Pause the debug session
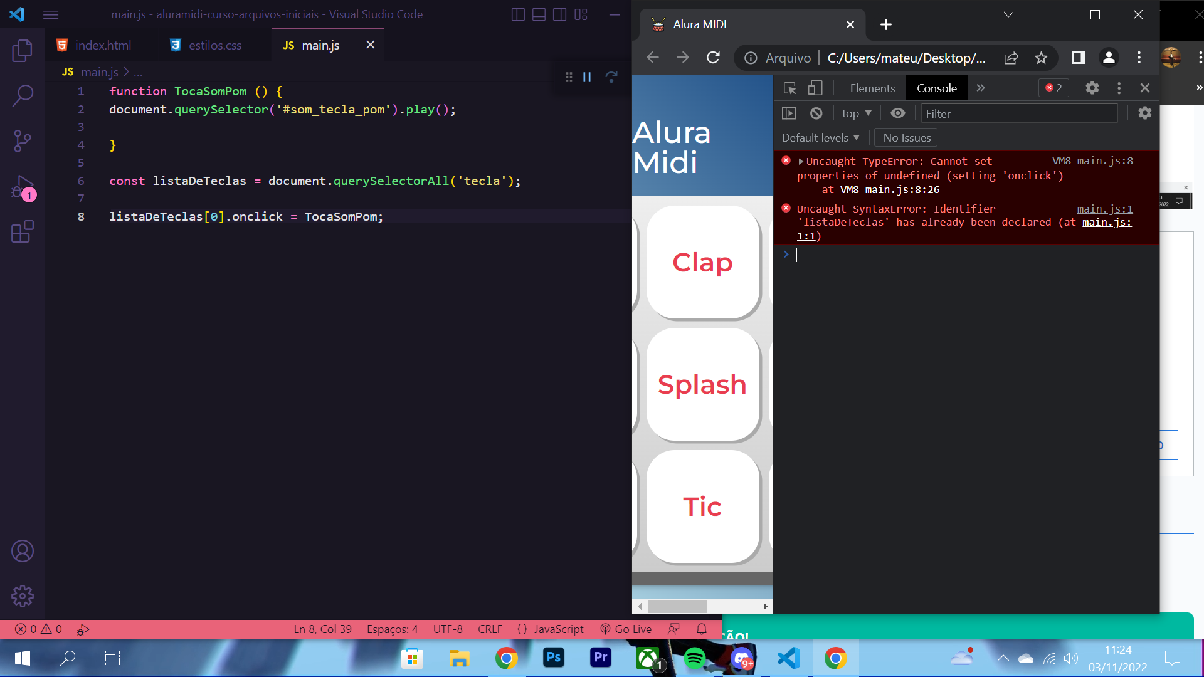Viewport: 1204px width, 677px height. tap(587, 77)
